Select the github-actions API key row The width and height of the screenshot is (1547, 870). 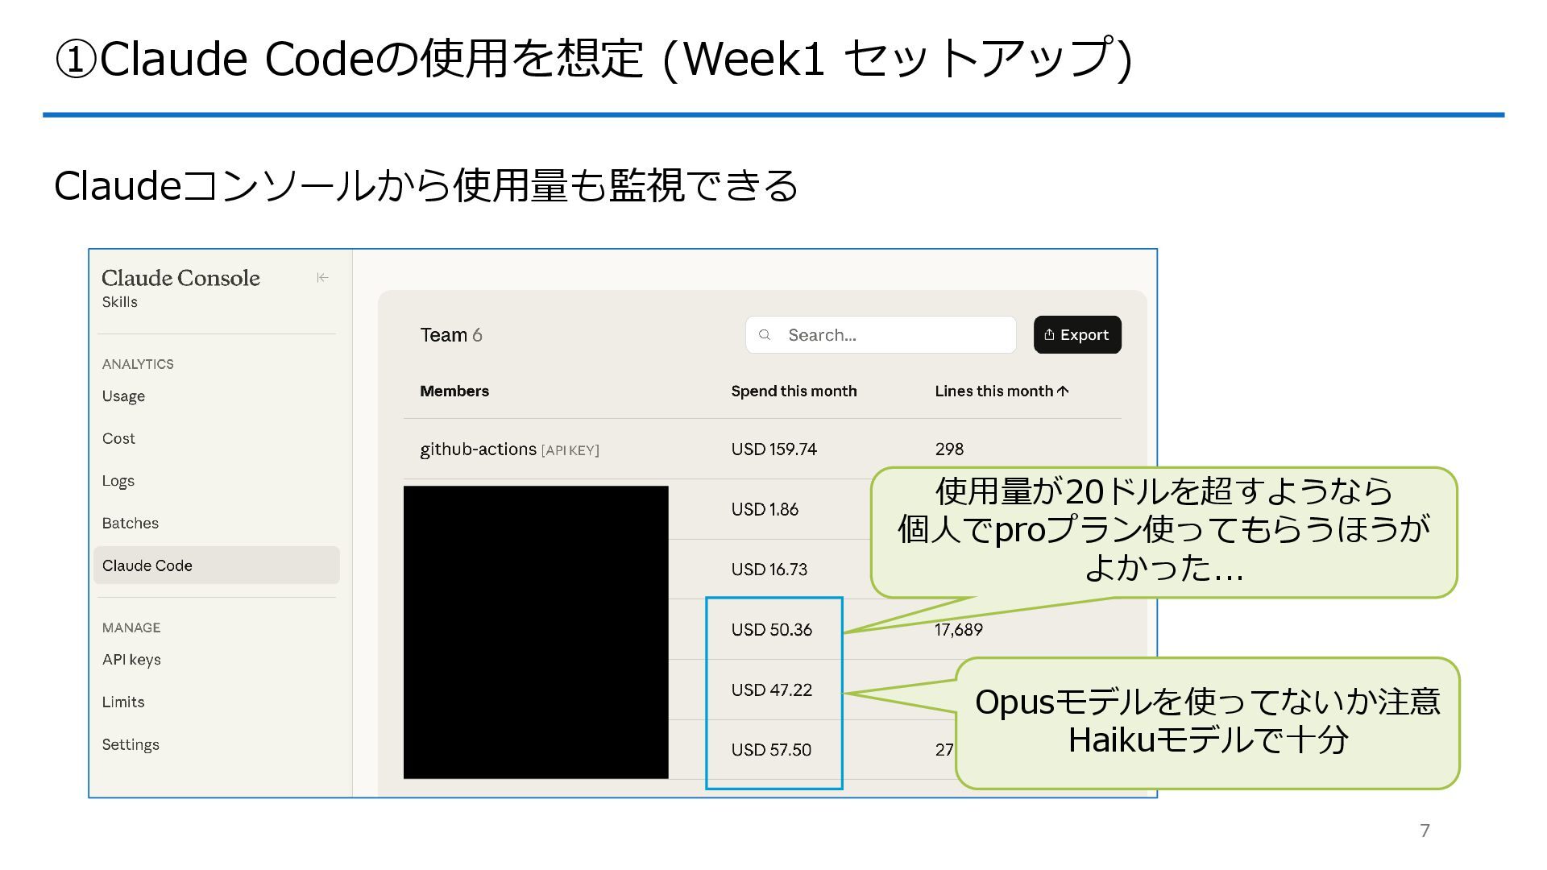click(508, 449)
